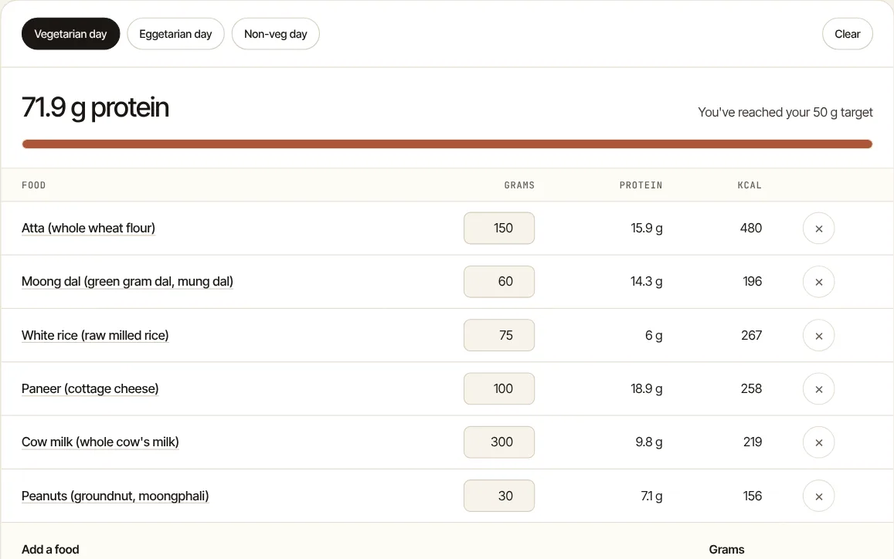Edit the Peanuts grams field showing 30
The height and width of the screenshot is (559, 894).
[499, 496]
